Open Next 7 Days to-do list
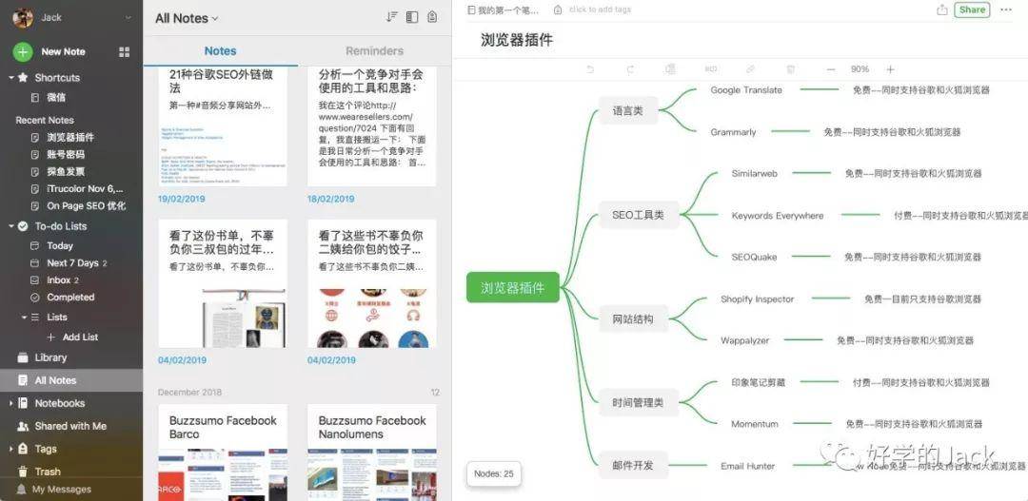This screenshot has width=1028, height=501. 71,262
